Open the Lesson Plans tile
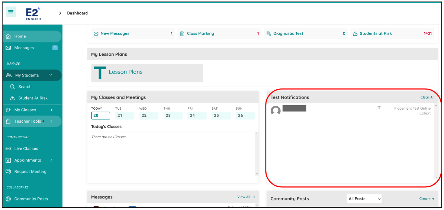The width and height of the screenshot is (444, 210). pyautogui.click(x=147, y=73)
